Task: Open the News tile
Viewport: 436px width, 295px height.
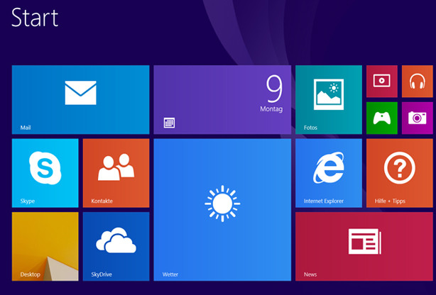Action: 364,246
